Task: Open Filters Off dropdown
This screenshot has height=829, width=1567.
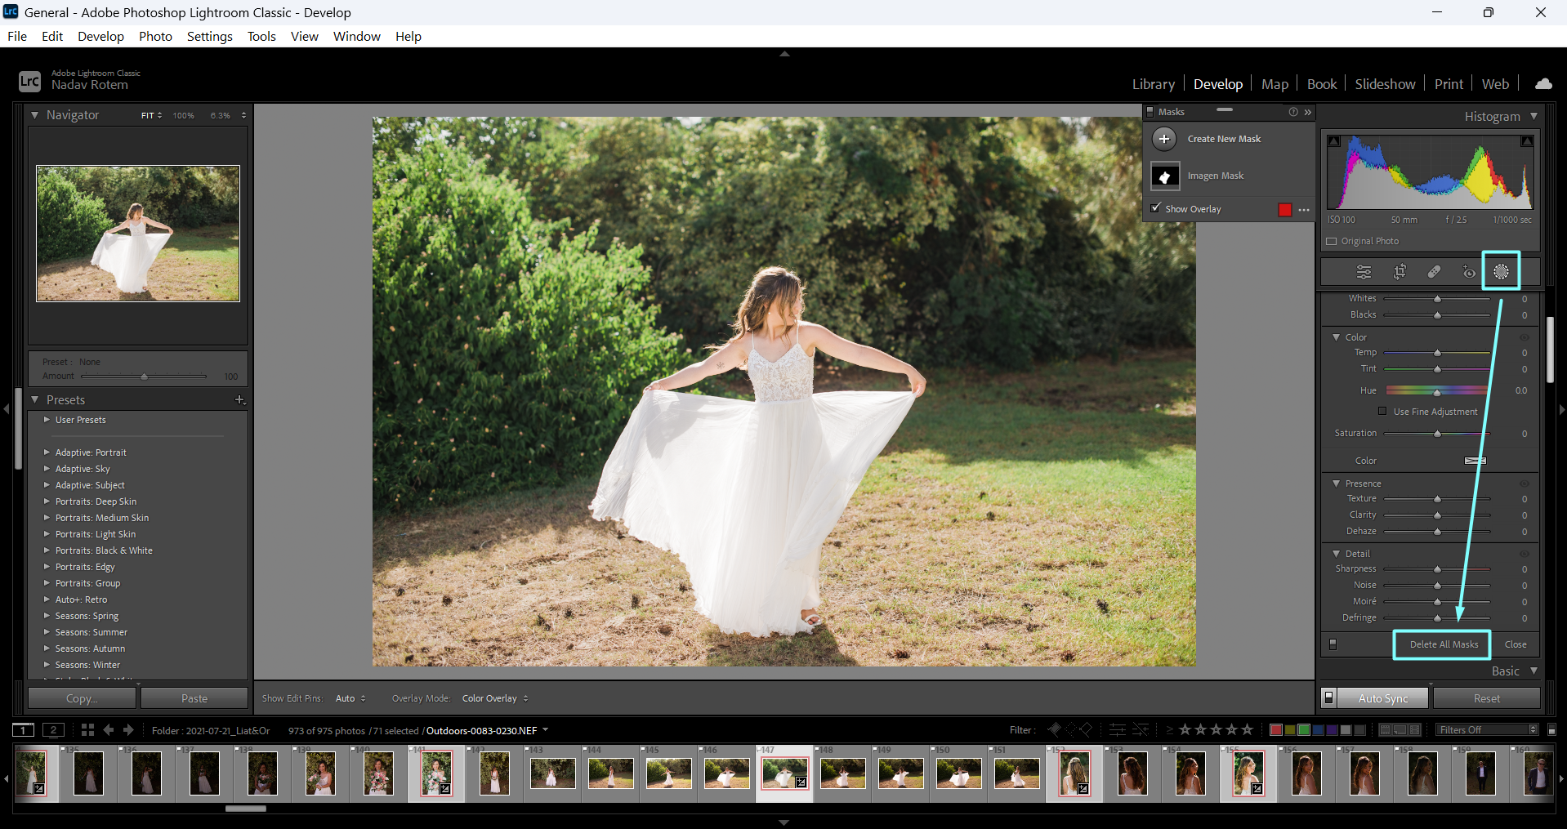Action: [1487, 730]
